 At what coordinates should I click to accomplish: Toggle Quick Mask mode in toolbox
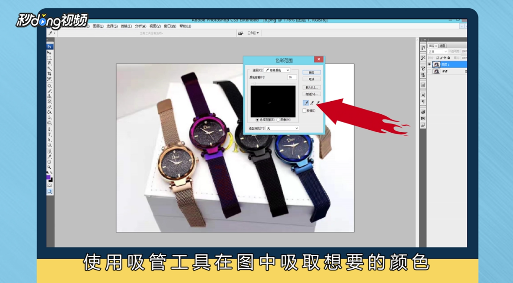click(x=50, y=185)
